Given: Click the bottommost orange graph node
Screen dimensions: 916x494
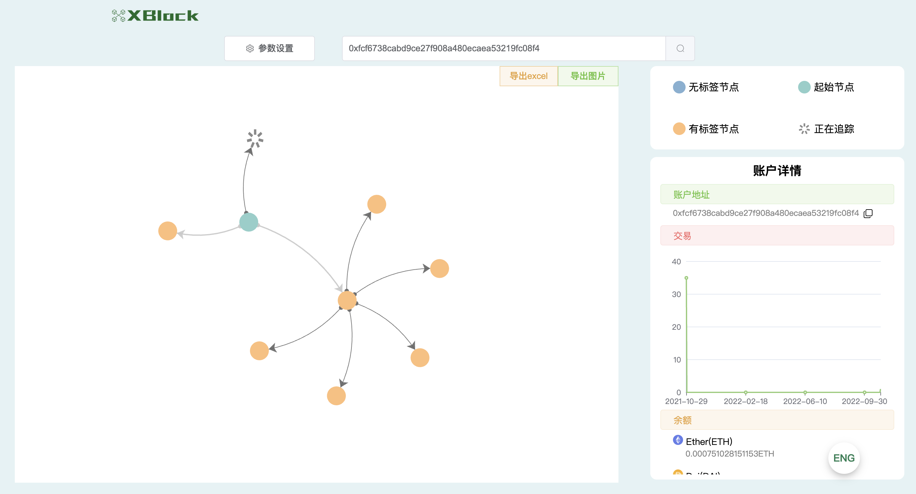Looking at the screenshot, I should tap(336, 396).
